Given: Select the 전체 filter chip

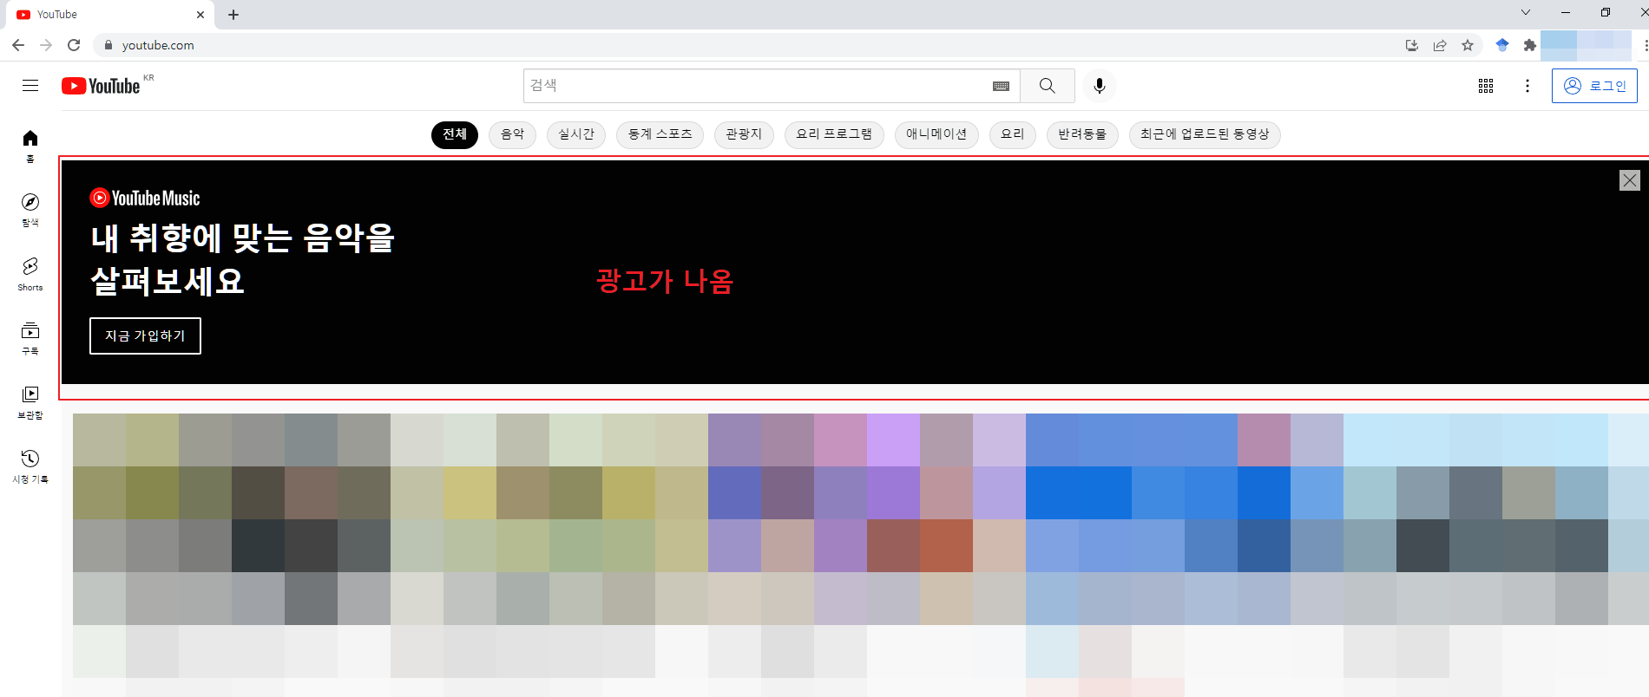Looking at the screenshot, I should 455,134.
